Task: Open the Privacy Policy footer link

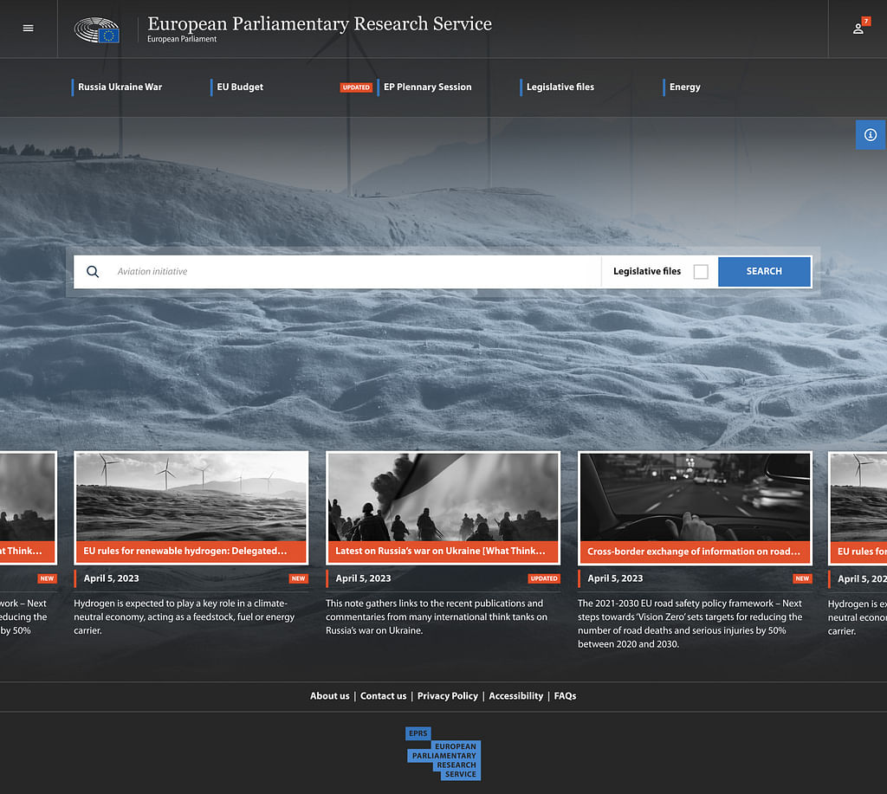Action: pos(447,696)
